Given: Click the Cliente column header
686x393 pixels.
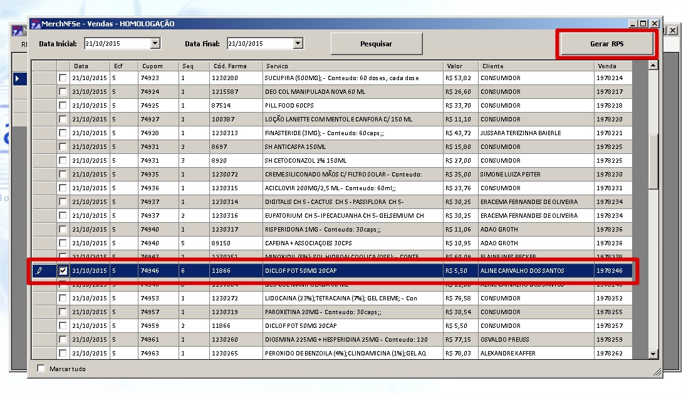Looking at the screenshot, I should [x=536, y=66].
